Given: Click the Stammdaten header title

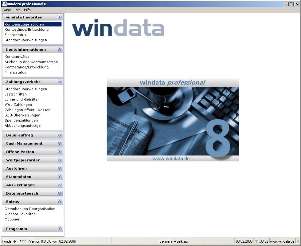Looking at the screenshot, I should click(x=19, y=177).
